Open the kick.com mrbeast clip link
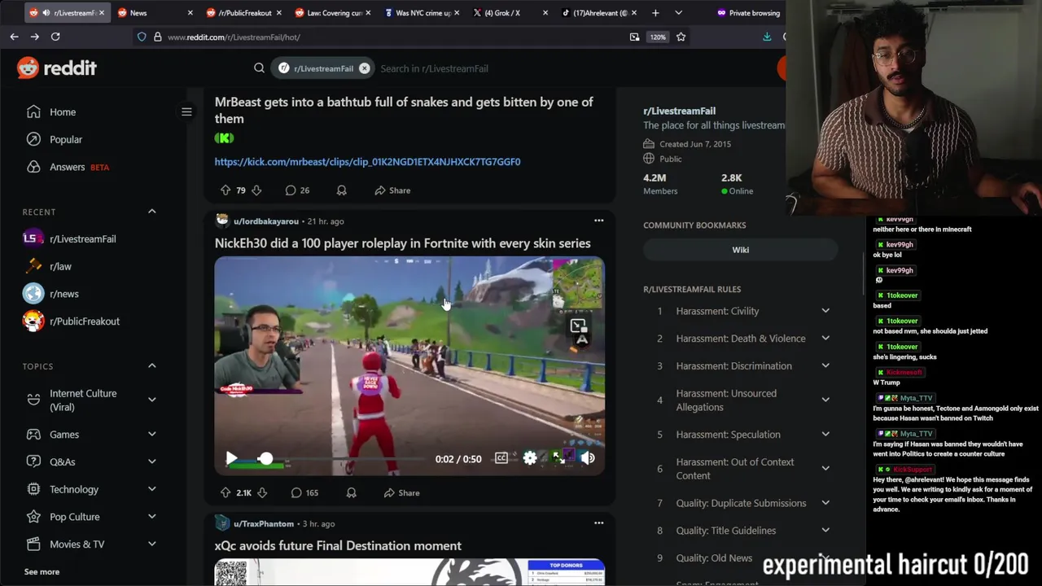 pos(367,161)
